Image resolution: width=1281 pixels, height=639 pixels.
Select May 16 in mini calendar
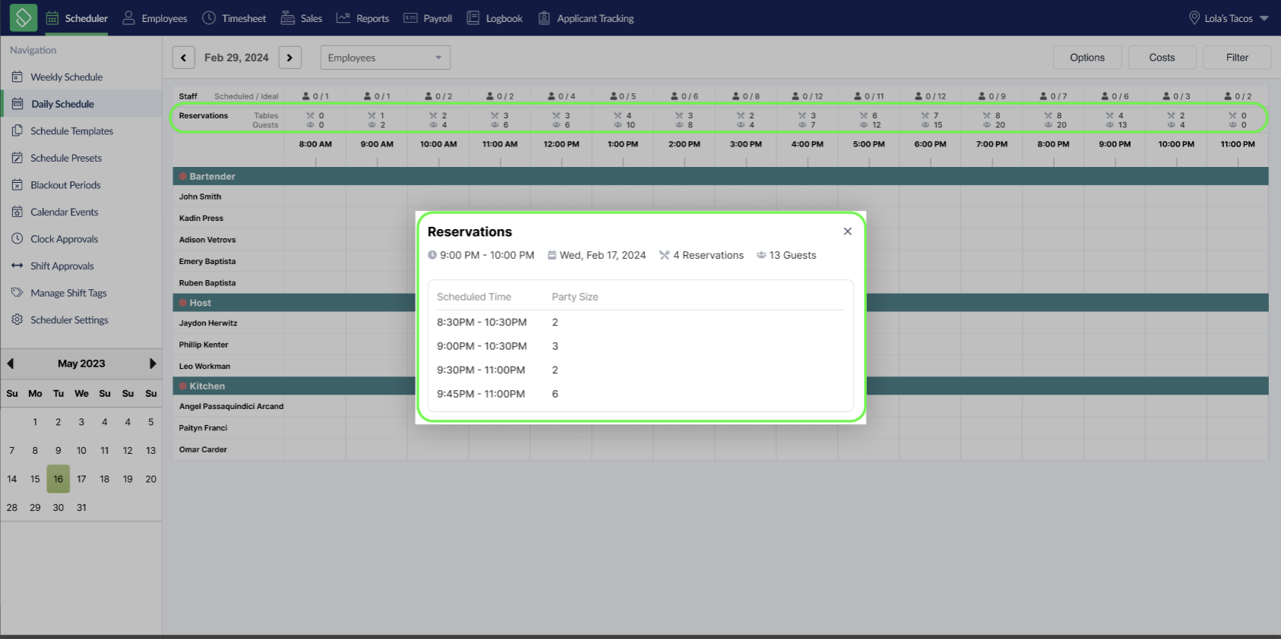coord(59,479)
